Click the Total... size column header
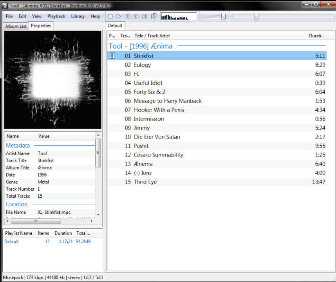Screen dimensions: 336x282 click(83, 233)
